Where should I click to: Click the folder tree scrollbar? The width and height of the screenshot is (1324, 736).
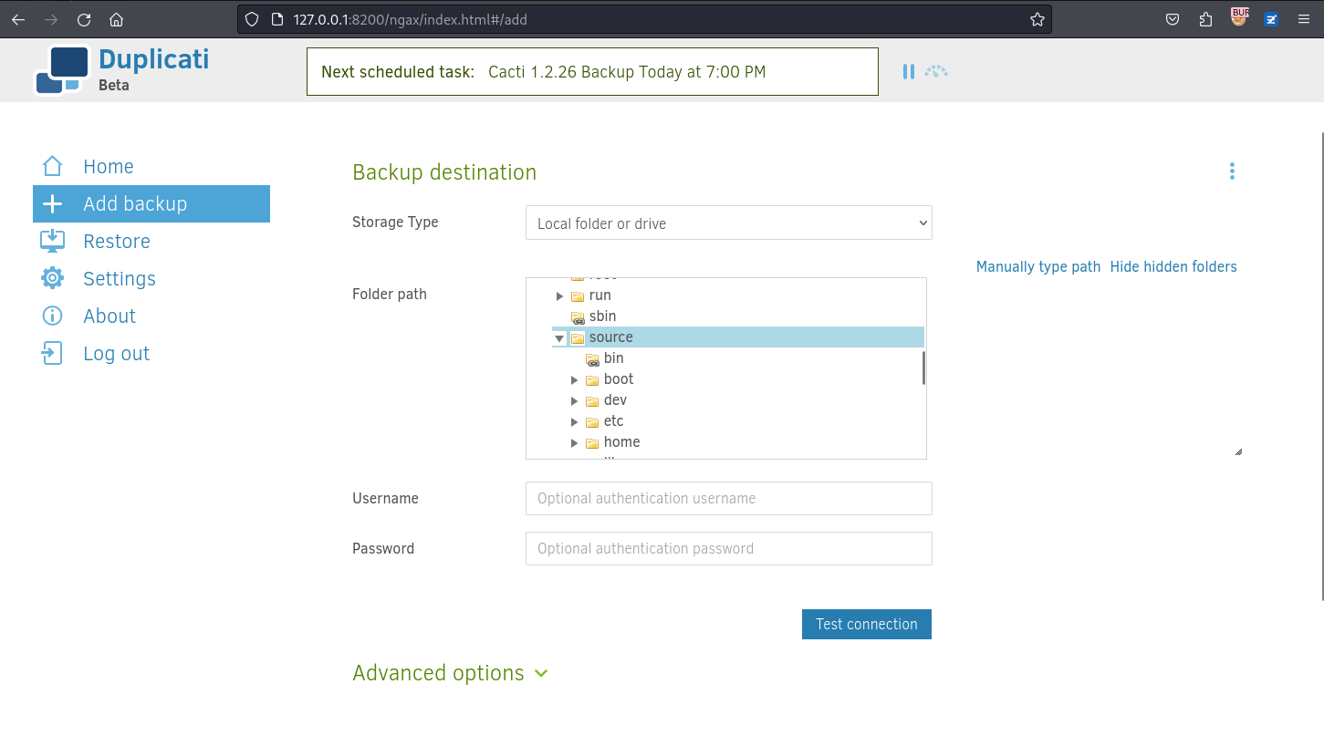point(923,368)
